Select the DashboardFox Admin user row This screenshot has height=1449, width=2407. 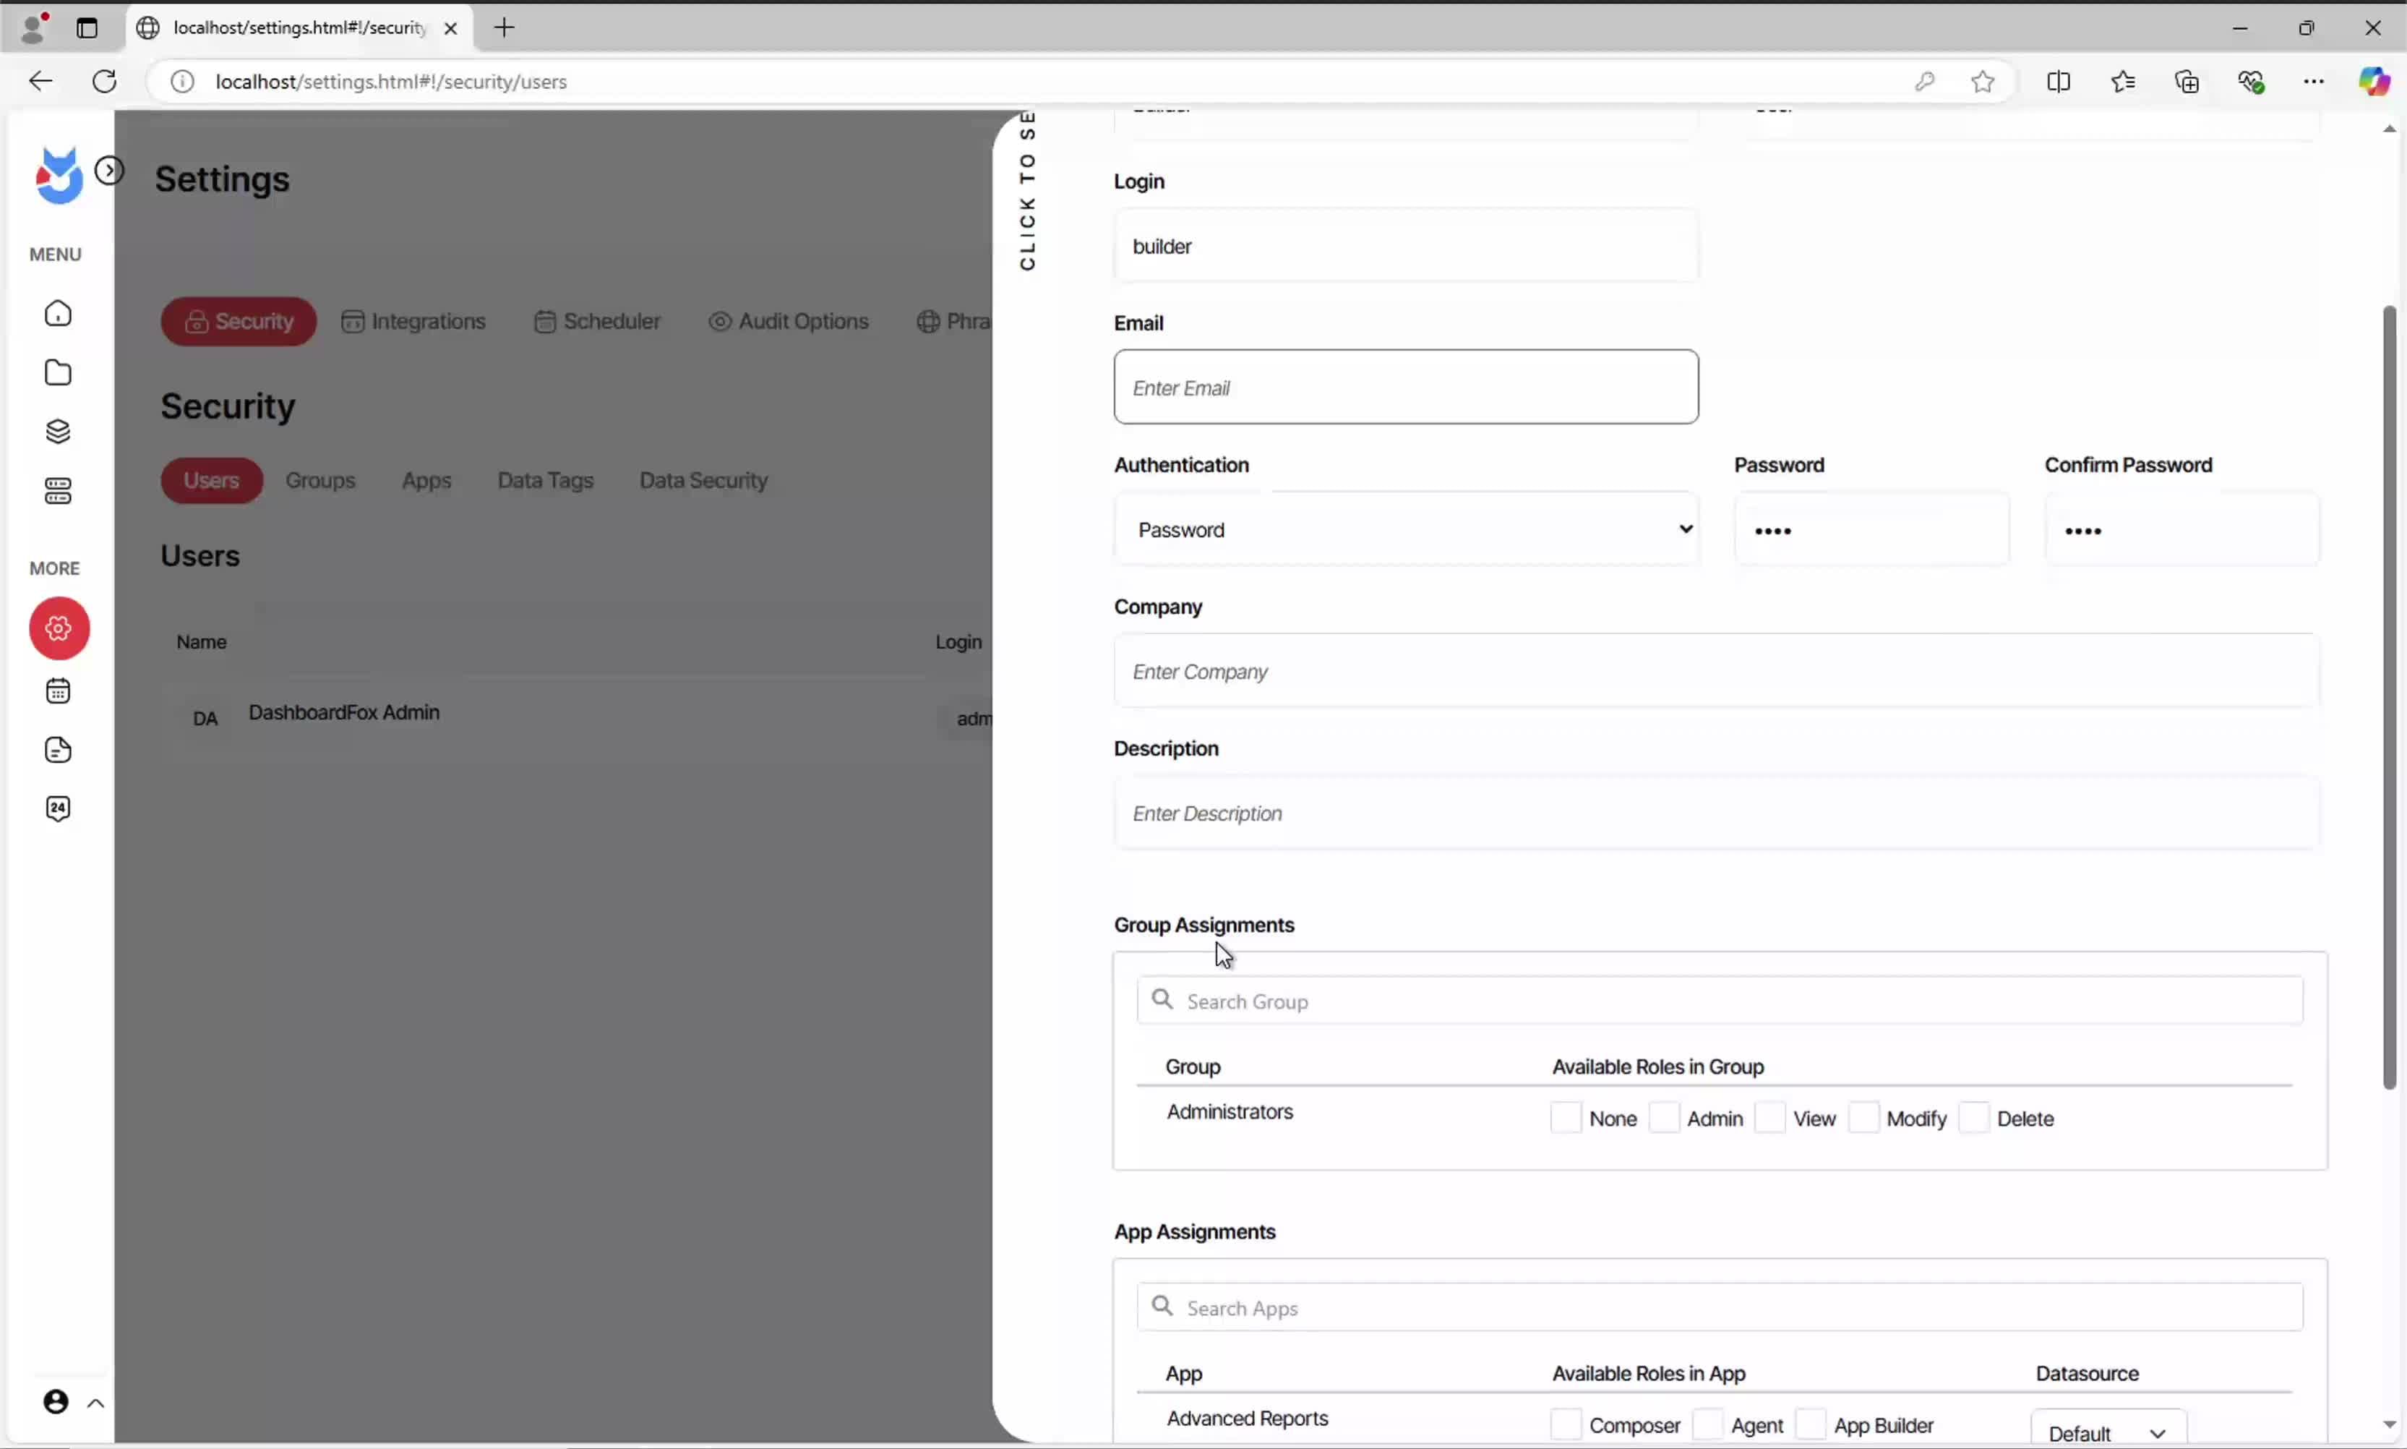[x=343, y=713]
